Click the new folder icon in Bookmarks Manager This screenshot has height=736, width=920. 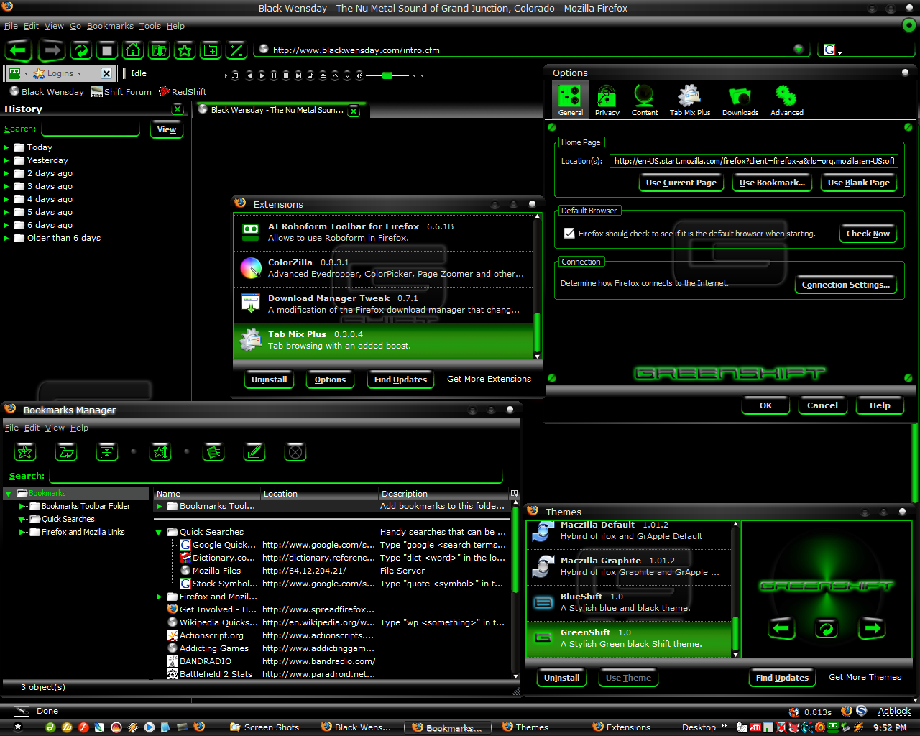click(x=65, y=451)
